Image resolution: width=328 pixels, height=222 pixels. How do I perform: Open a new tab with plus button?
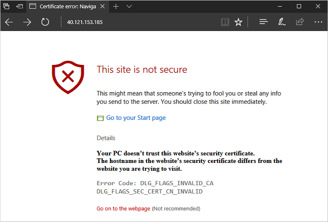tap(116, 7)
